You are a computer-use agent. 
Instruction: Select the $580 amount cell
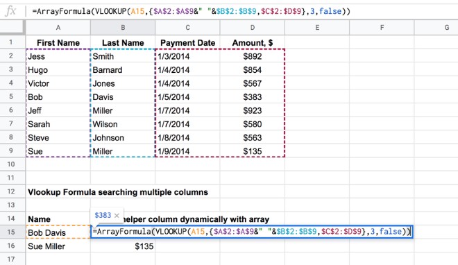pyautogui.click(x=253, y=124)
